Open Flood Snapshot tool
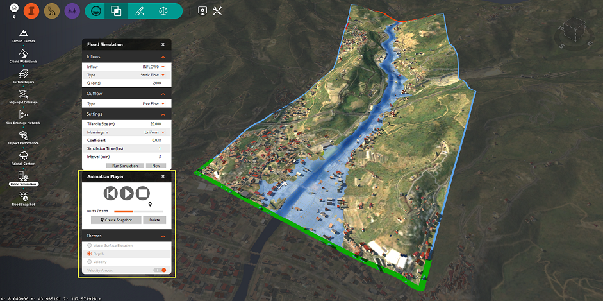Screen dimensions: 603x301 click(24, 200)
